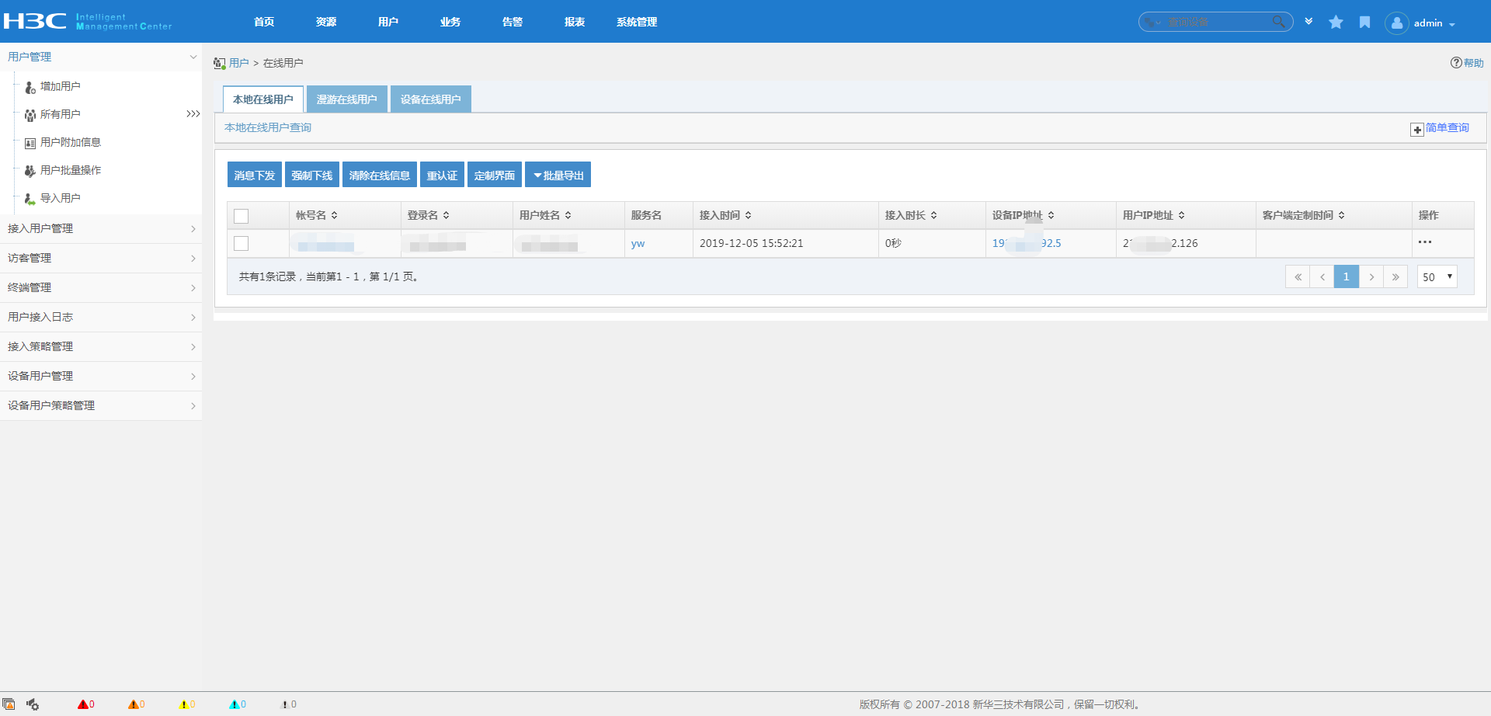Tick the checkbox of the yw row

click(x=242, y=244)
